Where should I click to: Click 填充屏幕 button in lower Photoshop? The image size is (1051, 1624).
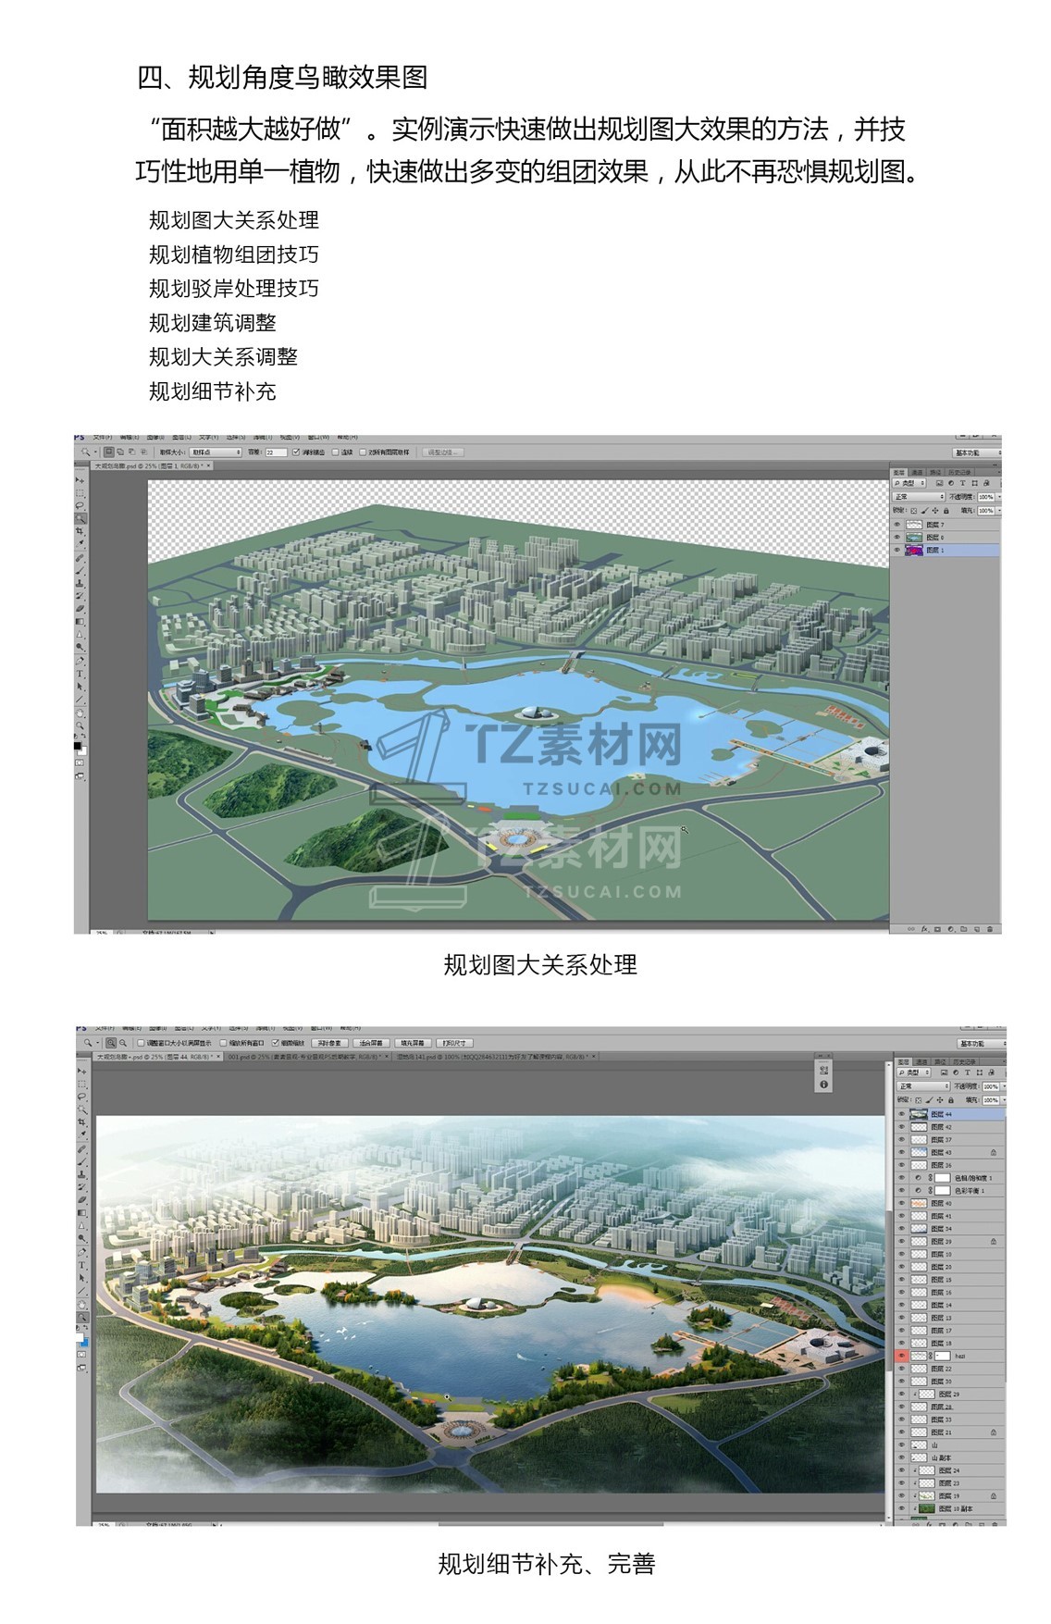[413, 1043]
